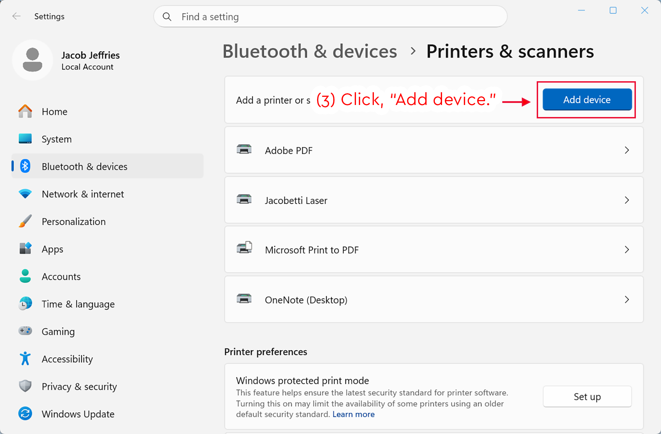Click the Jacobetti Laser printer icon

click(x=244, y=199)
